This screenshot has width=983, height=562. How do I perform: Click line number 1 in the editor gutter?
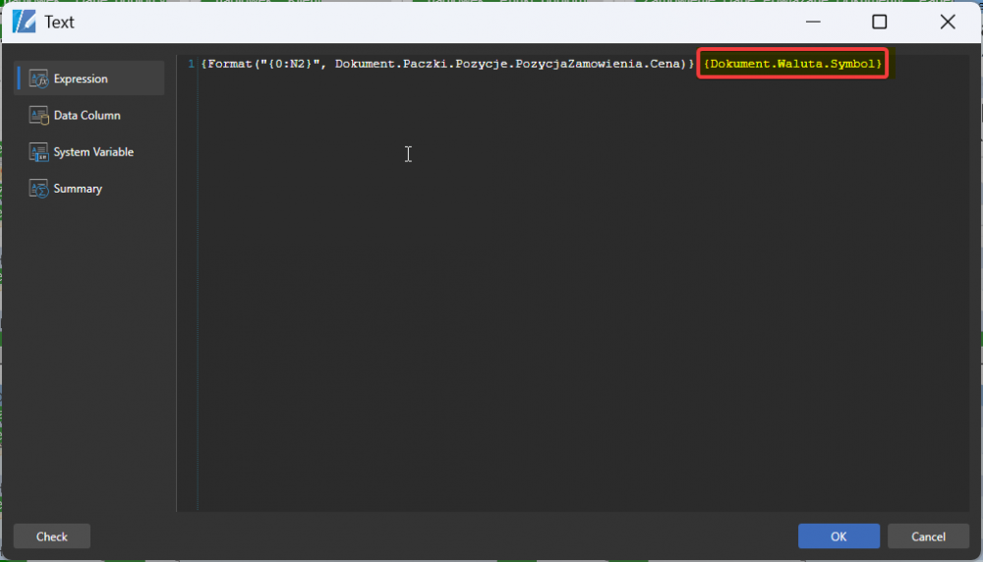(x=191, y=64)
